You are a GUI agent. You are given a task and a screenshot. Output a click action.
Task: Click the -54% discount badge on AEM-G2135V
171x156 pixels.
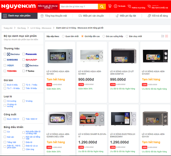(49, 85)
